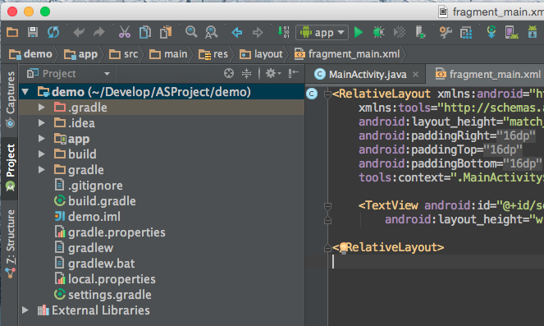
Task: Open Project Structure wrench icon
Action: pyautogui.click(x=446, y=32)
